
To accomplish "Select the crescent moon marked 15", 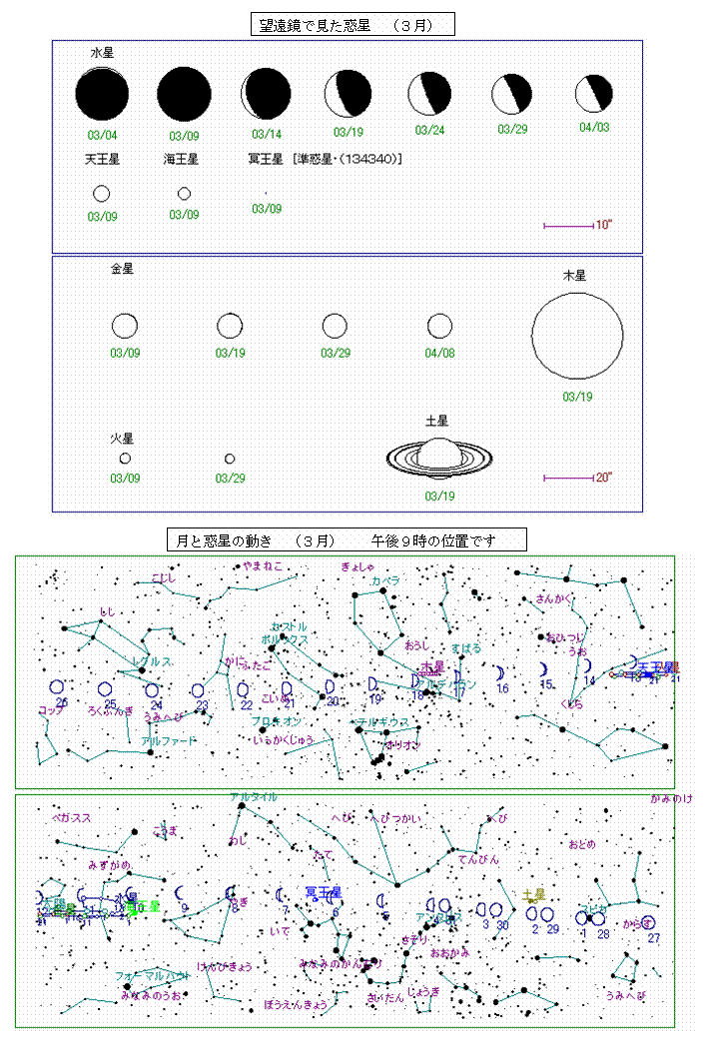I will pyautogui.click(x=544, y=669).
